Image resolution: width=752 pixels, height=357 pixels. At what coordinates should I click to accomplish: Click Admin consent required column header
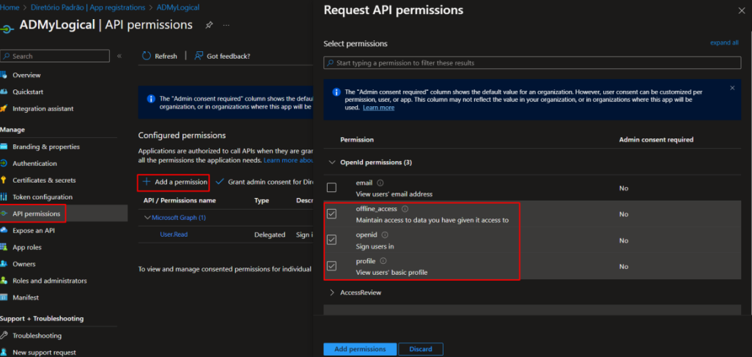click(x=656, y=139)
